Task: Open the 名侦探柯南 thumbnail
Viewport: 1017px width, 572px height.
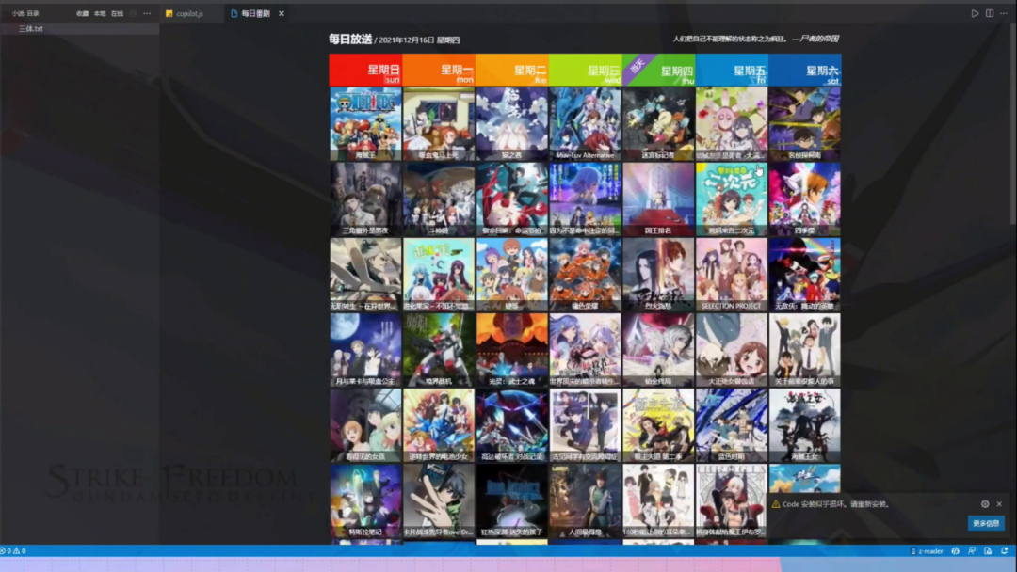Action: (805, 124)
